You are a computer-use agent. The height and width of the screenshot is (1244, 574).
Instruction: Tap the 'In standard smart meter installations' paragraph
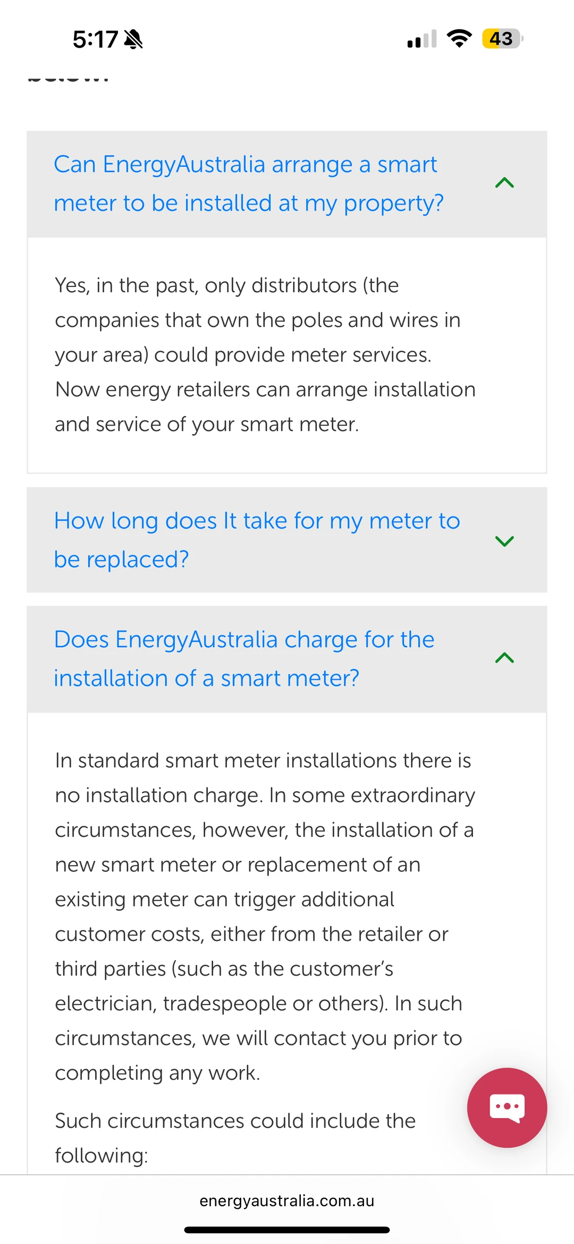pyautogui.click(x=265, y=917)
